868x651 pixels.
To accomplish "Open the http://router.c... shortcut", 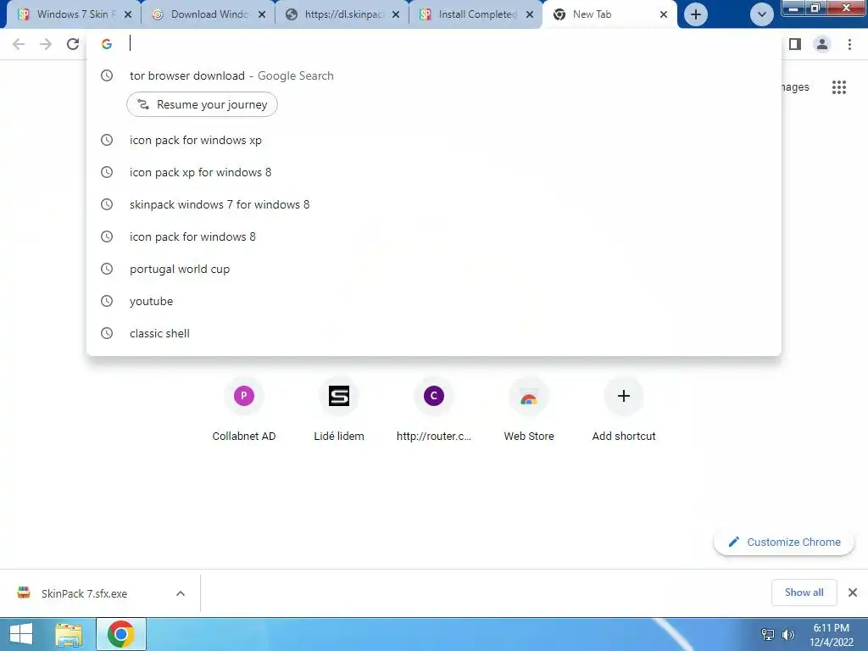I will coord(434,409).
